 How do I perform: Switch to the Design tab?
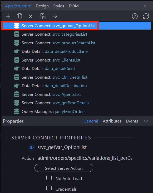point(42,6)
